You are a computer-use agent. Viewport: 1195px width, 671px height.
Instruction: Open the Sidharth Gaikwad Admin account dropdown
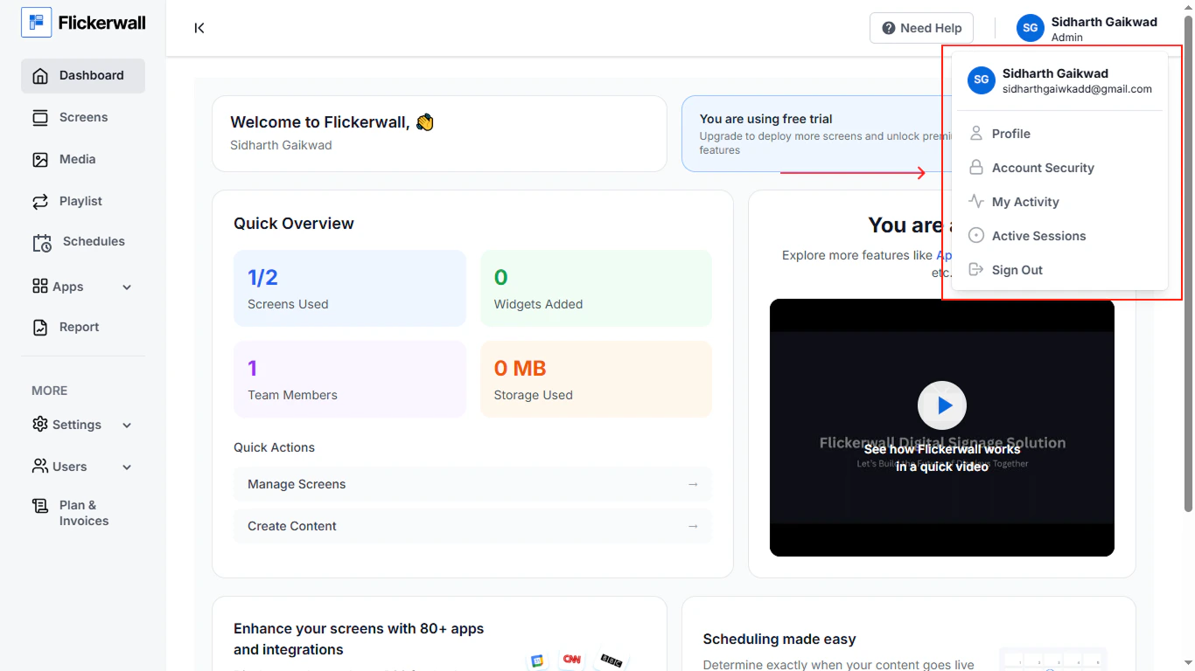(x=1087, y=28)
